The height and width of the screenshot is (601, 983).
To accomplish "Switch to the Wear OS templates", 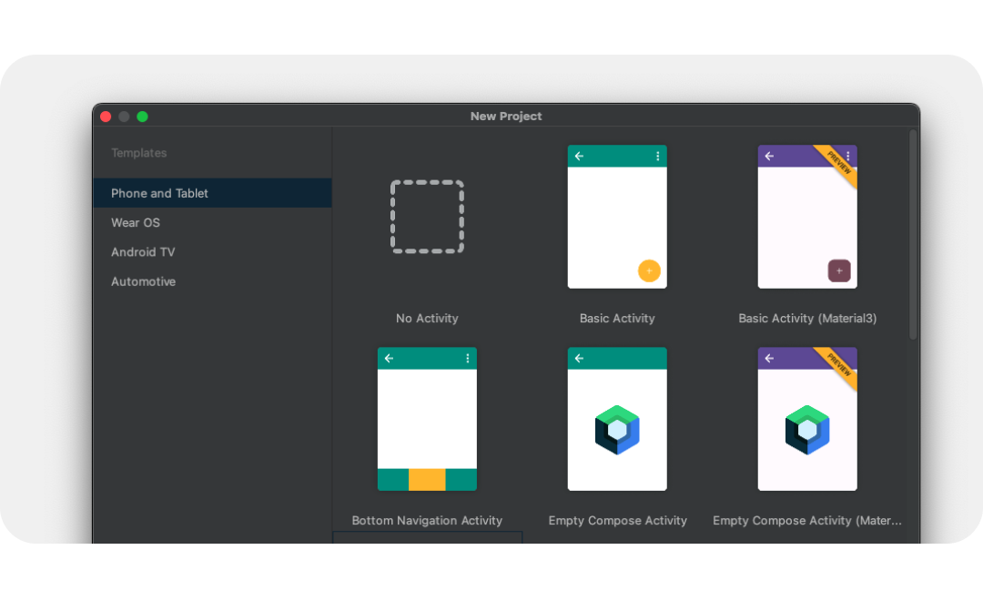I will (136, 222).
